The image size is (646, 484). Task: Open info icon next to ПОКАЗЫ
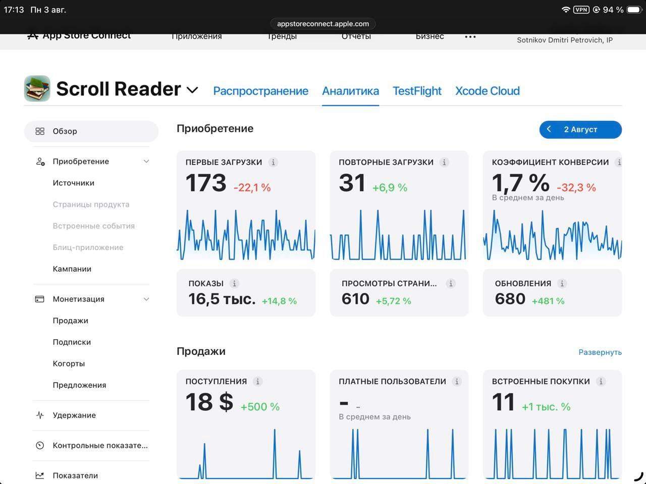click(234, 283)
